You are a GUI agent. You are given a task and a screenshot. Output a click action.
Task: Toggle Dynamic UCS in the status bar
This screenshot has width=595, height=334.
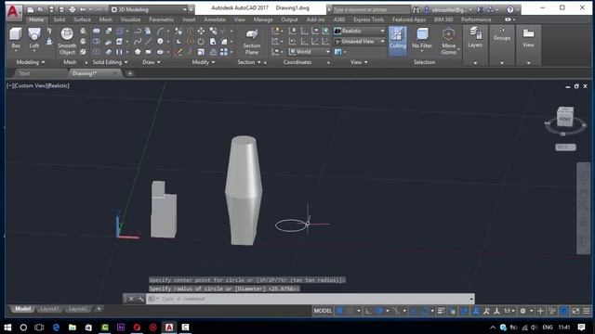(465, 311)
